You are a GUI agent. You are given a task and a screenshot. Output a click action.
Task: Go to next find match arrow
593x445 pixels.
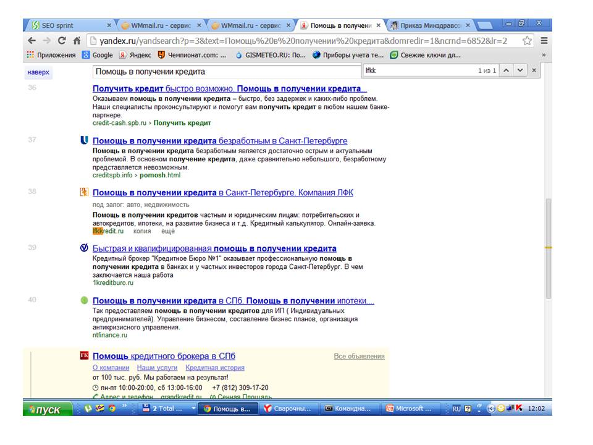tap(520, 70)
